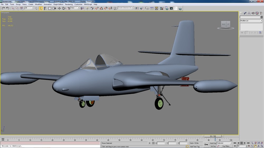
Task: Select the Rotate tool in the toolbar
Action: [x=64, y=8]
